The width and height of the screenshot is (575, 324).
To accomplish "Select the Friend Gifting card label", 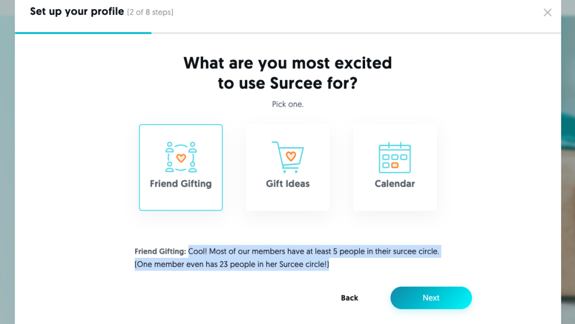I will [x=181, y=184].
